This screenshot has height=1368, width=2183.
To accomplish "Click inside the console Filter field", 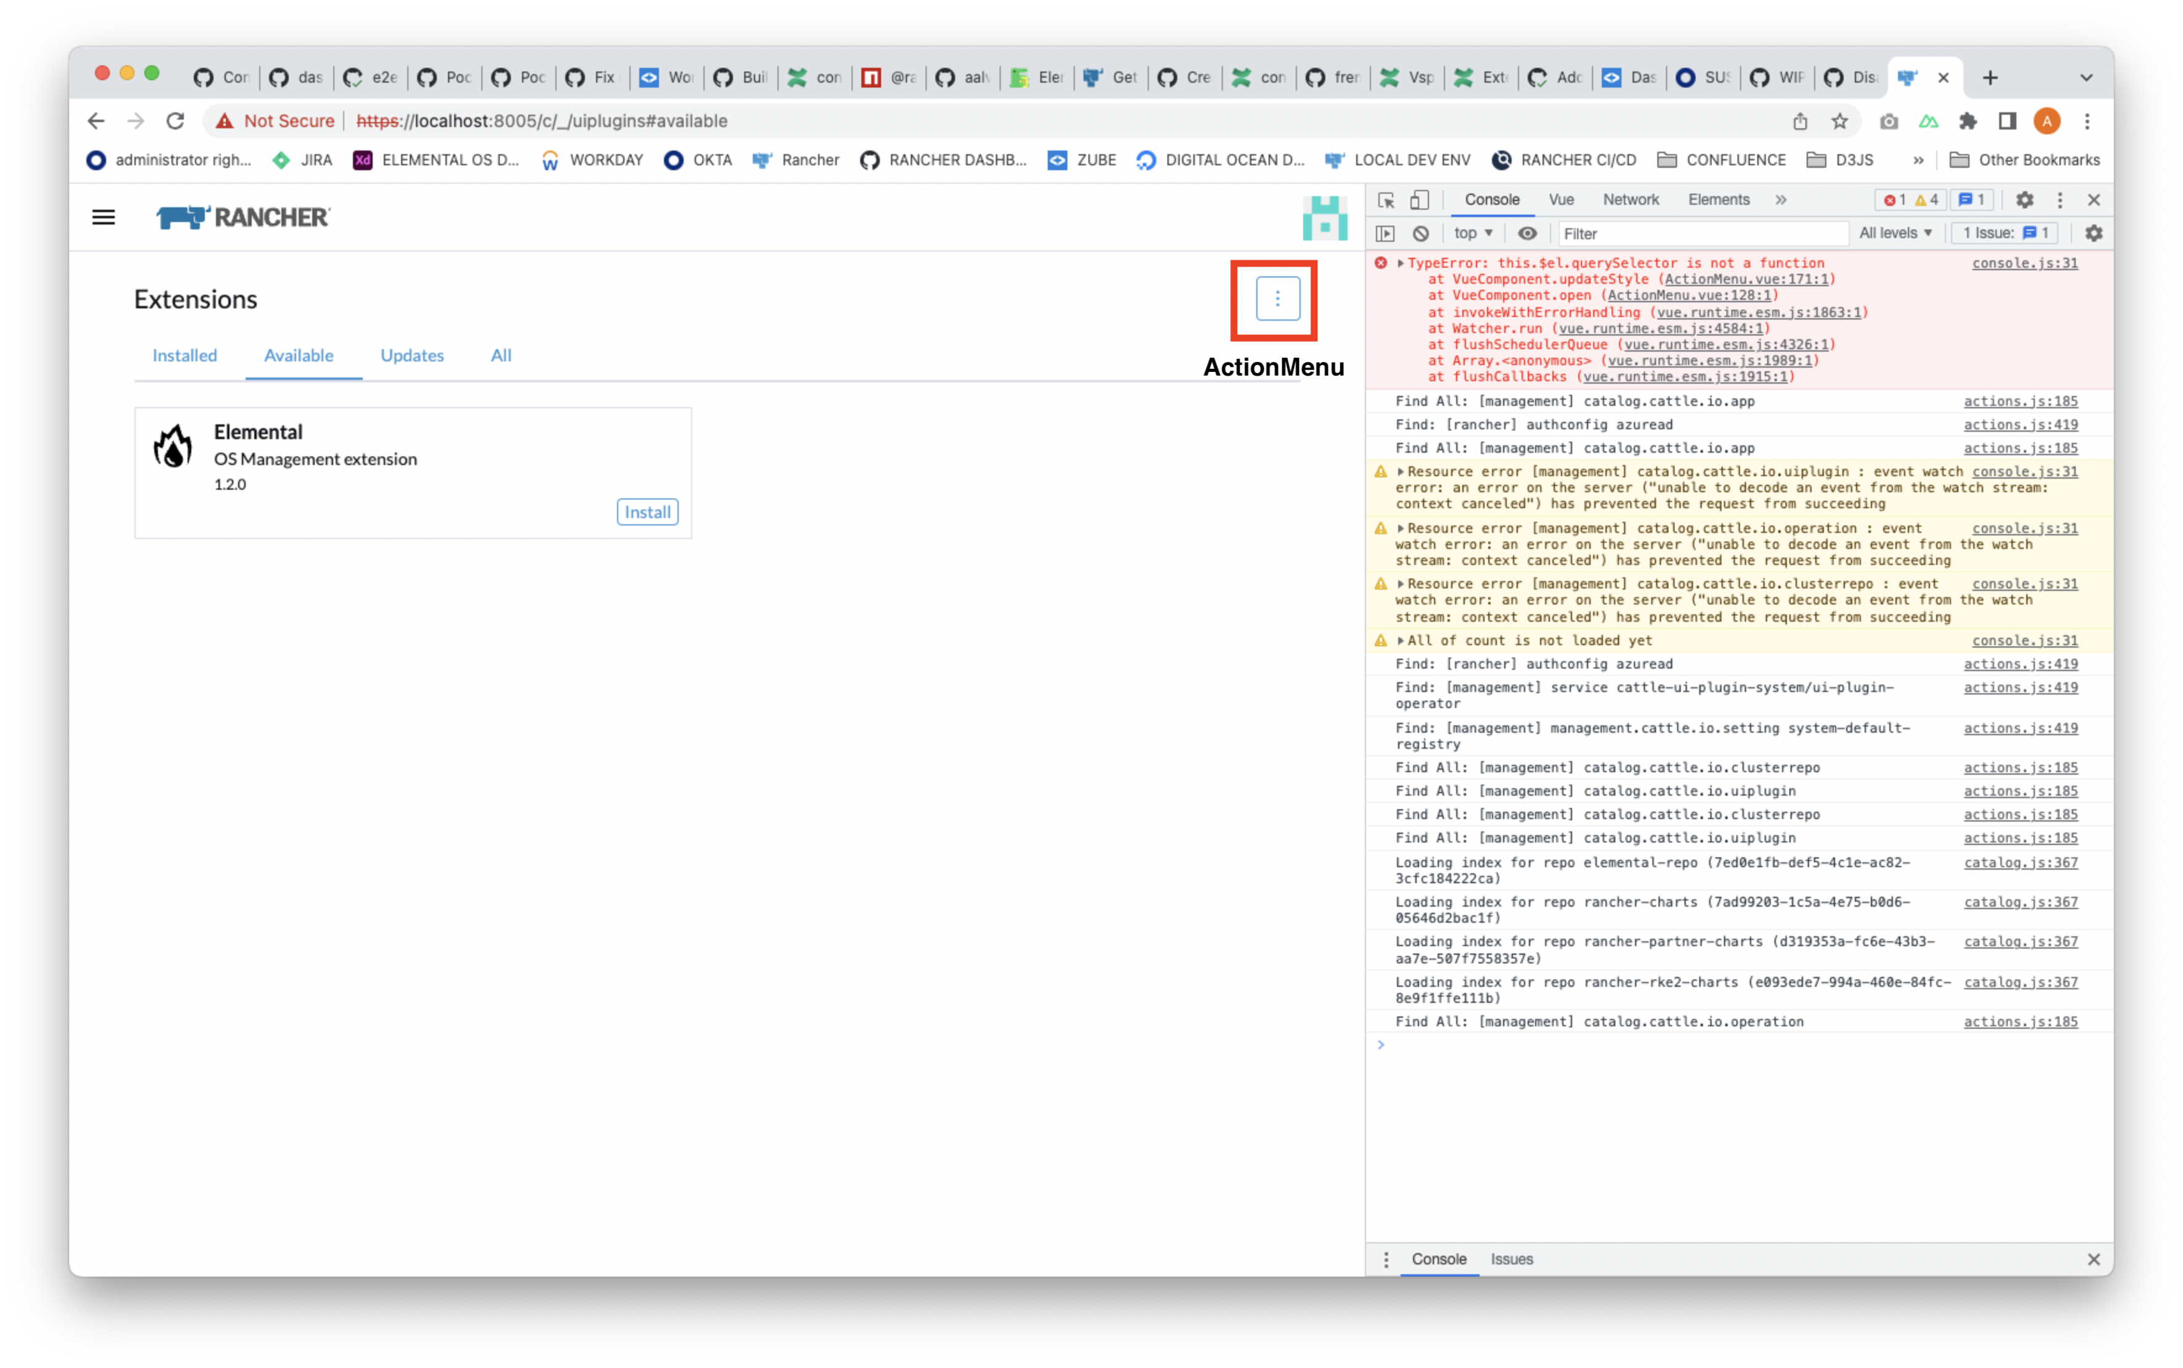I will (1702, 233).
